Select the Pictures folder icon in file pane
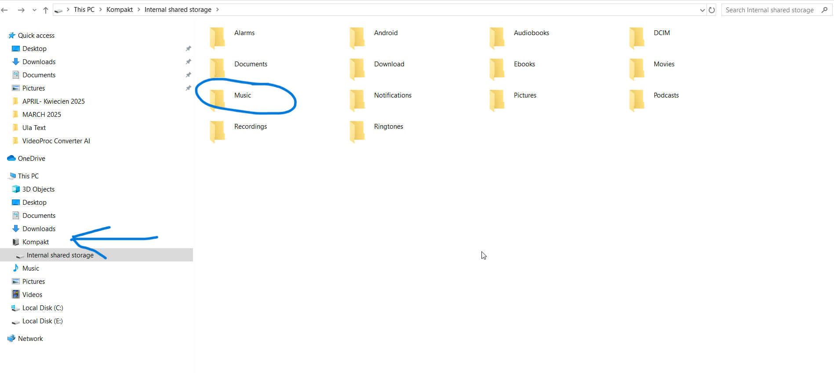Image resolution: width=834 pixels, height=373 pixels. click(x=497, y=100)
